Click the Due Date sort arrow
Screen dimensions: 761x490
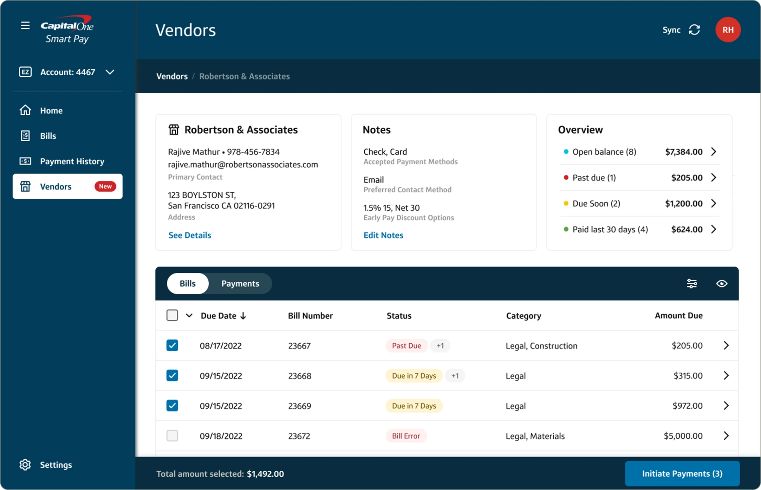(243, 316)
